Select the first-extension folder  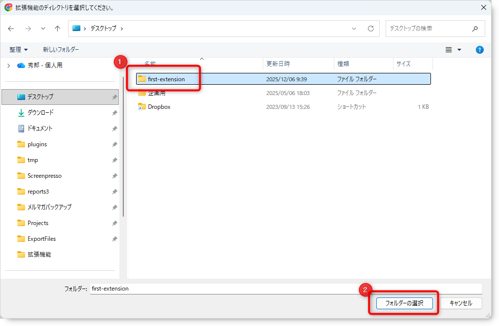[x=166, y=79]
